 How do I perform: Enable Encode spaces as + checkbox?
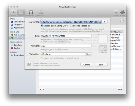point(72,26)
